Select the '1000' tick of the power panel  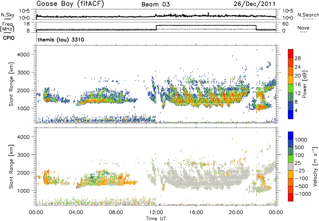(24, 108)
